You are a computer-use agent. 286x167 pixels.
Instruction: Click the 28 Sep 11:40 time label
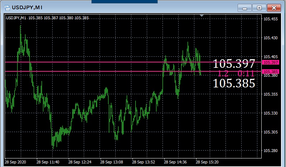click(48, 162)
